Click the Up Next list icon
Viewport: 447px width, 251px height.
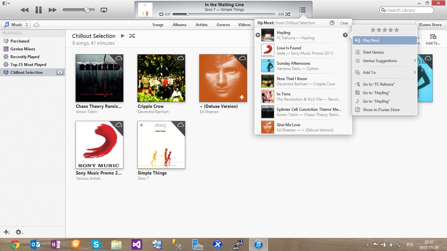coord(302,10)
